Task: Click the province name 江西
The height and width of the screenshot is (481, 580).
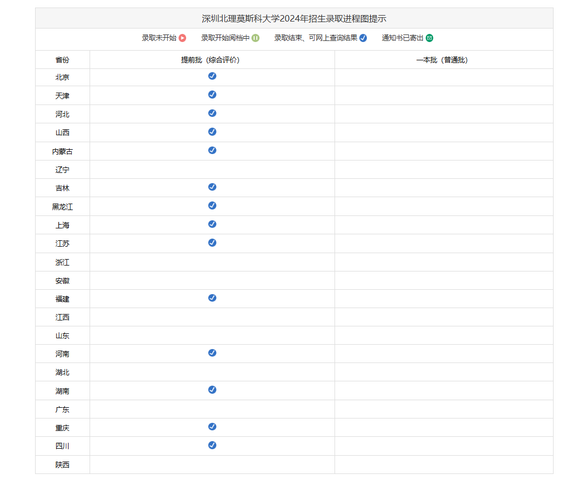Action: tap(63, 317)
